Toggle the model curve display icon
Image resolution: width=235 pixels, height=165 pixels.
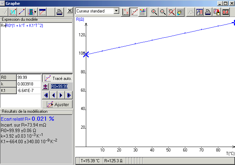tap(134, 12)
